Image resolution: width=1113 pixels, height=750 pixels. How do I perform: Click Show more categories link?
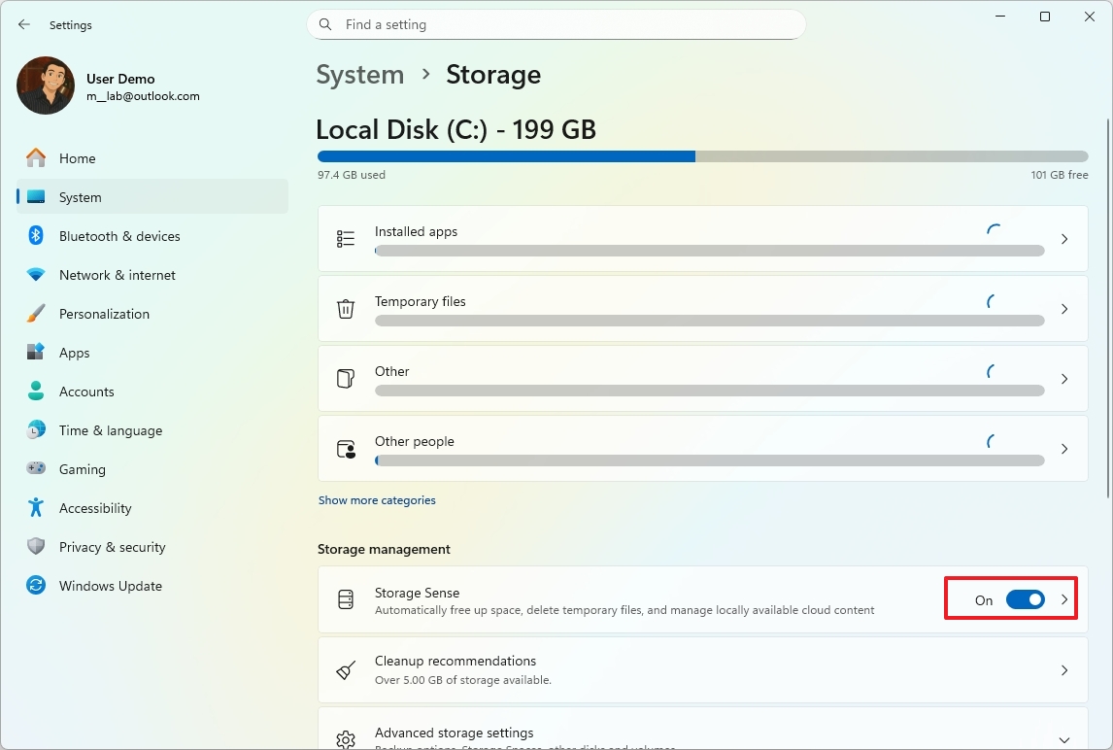pos(377,500)
